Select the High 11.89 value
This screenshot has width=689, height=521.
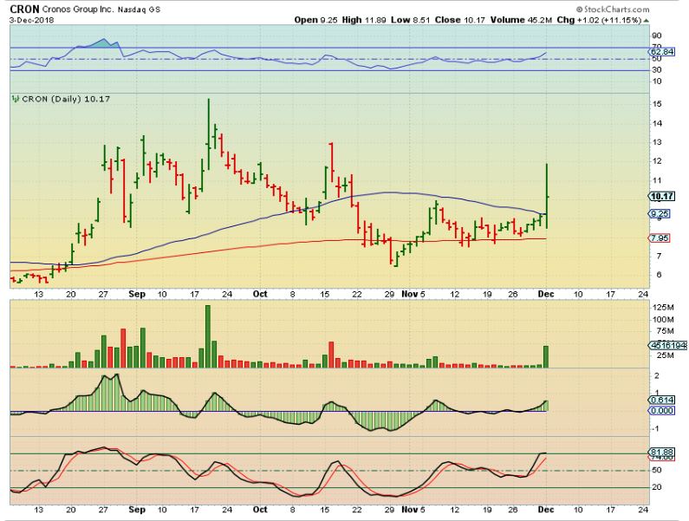pos(364,20)
